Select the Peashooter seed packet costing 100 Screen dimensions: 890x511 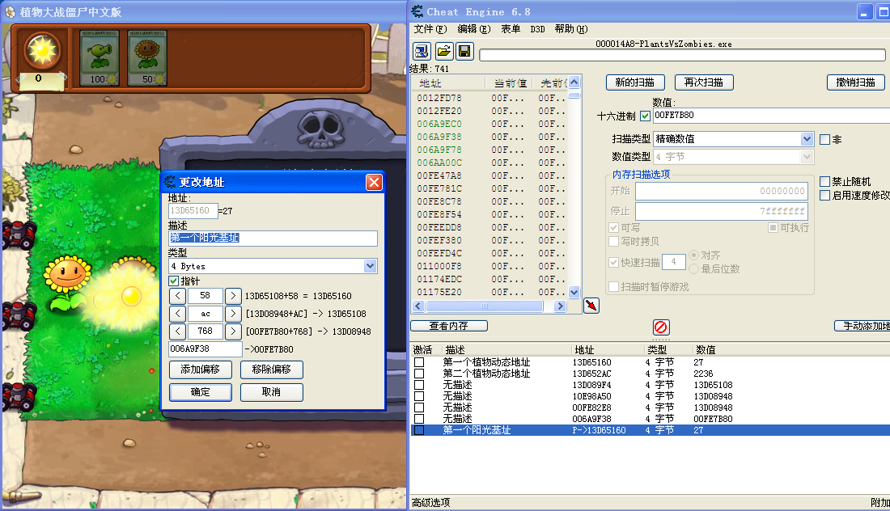[x=100, y=58]
